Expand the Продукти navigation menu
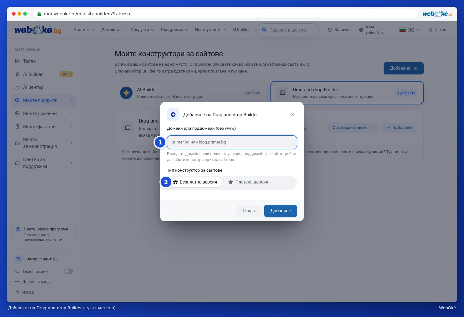464x317 pixels. (x=142, y=30)
